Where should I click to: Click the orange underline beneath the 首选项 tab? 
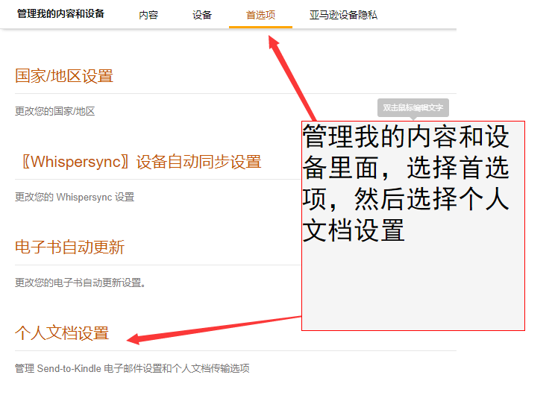(x=260, y=27)
